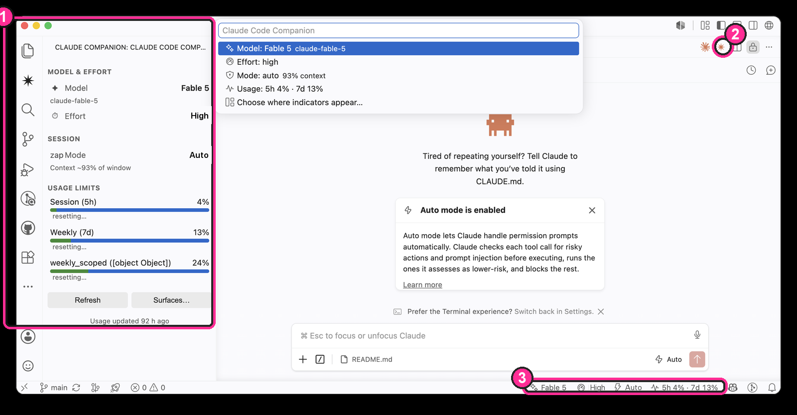The image size is (797, 415).
Task: Click the Refresh button in the sidebar
Action: [x=88, y=300]
